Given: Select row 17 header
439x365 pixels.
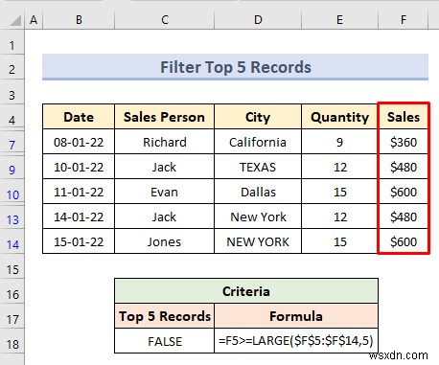Looking at the screenshot, I should click(x=12, y=316).
